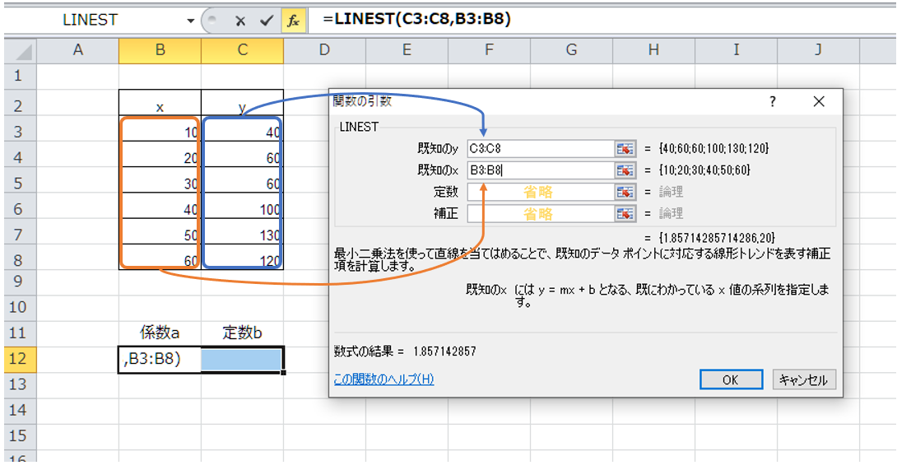This screenshot has width=897, height=470.
Task: Confirm the function with OK button
Action: point(731,379)
